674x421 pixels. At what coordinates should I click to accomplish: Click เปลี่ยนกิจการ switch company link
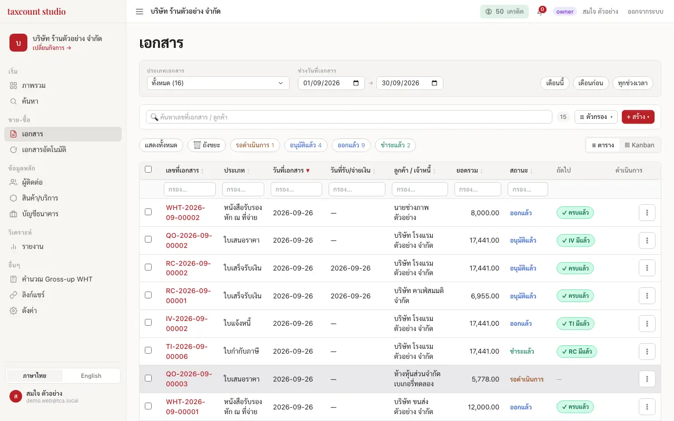click(52, 48)
